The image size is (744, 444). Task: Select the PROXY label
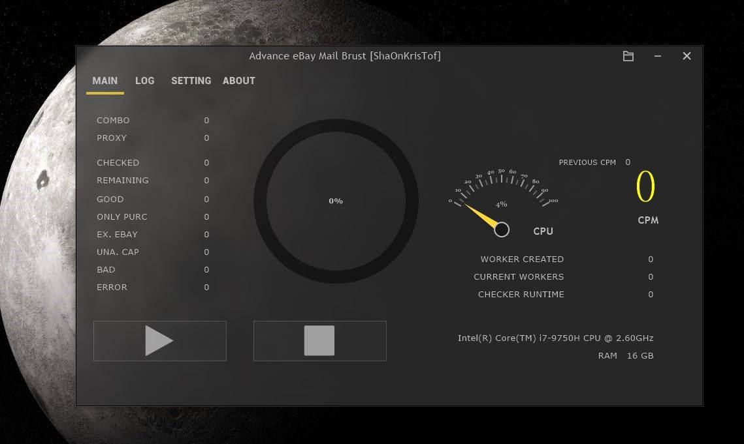[112, 138]
